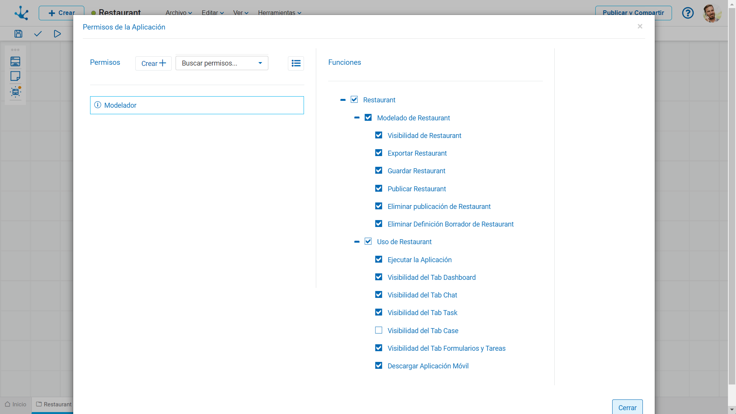Image resolution: width=736 pixels, height=414 pixels.
Task: Switch to the Inicio tab
Action: click(16, 404)
